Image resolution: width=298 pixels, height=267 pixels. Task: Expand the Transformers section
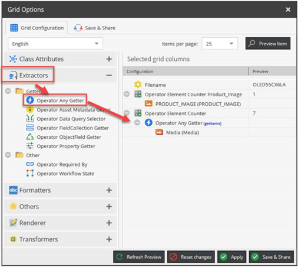[x=109, y=239]
